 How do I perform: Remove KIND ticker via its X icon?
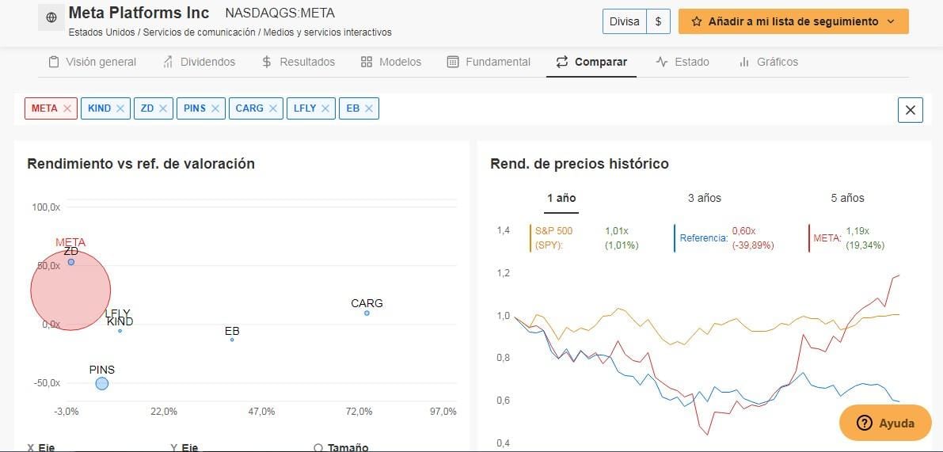(x=120, y=108)
